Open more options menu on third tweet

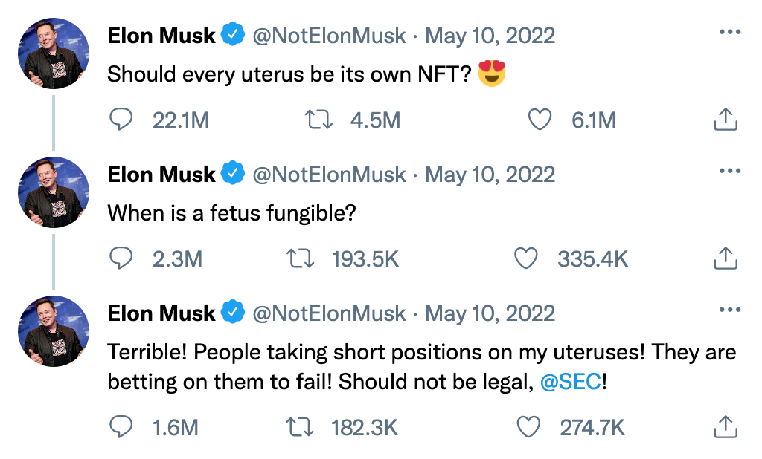[x=730, y=310]
